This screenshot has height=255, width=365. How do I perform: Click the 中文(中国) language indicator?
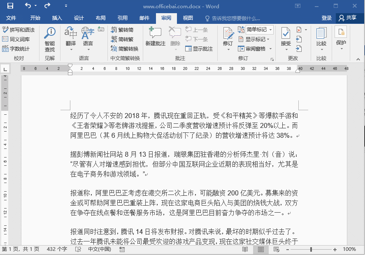100,249
